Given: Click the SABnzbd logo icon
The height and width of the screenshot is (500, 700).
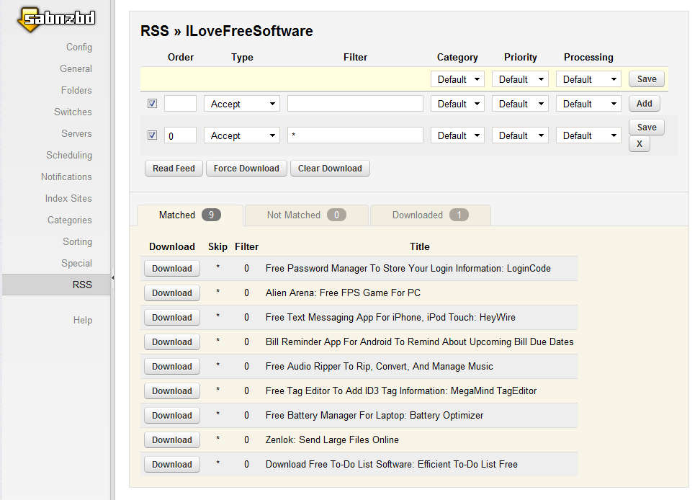Looking at the screenshot, I should point(56,19).
